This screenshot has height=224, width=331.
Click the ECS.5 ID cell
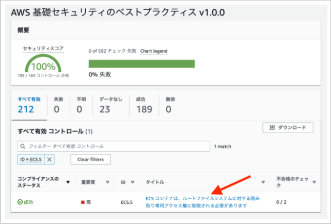tap(127, 202)
